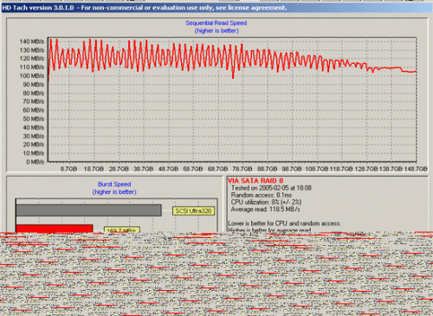
Task: Click the 148.7GB position label
Action: 416,169
